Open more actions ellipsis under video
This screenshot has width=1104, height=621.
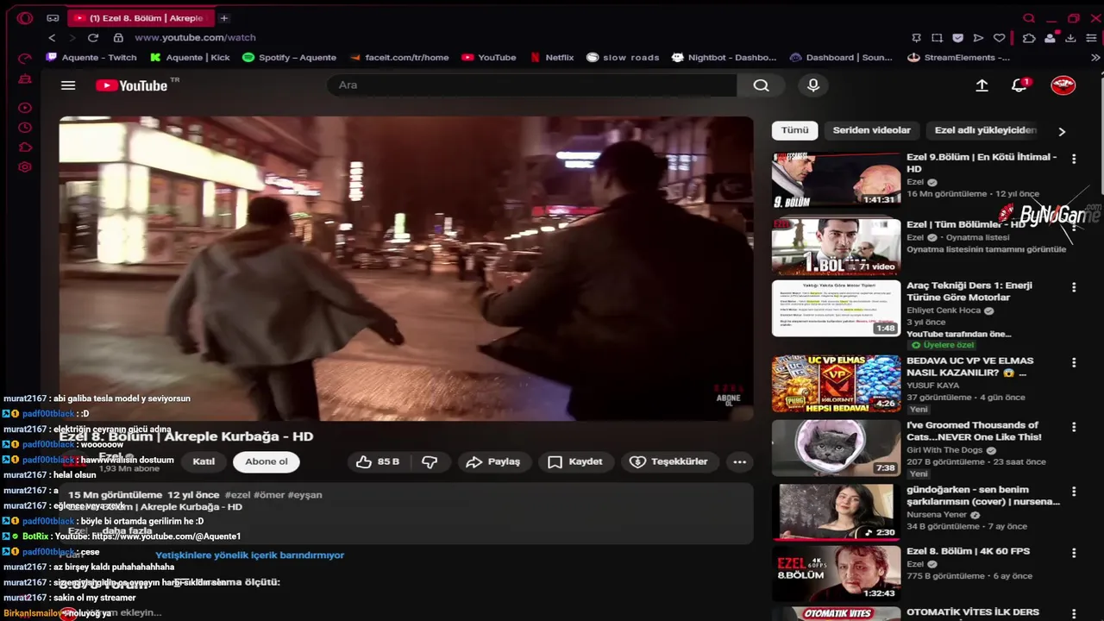point(739,462)
